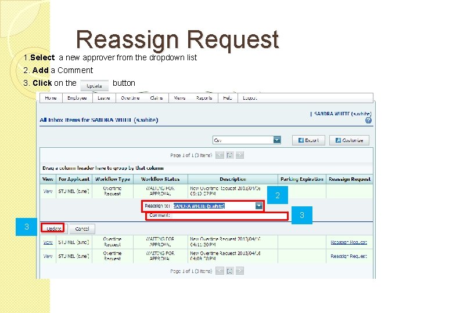Click Reassign Request link in last row
The width and height of the screenshot is (453, 313).
click(348, 256)
